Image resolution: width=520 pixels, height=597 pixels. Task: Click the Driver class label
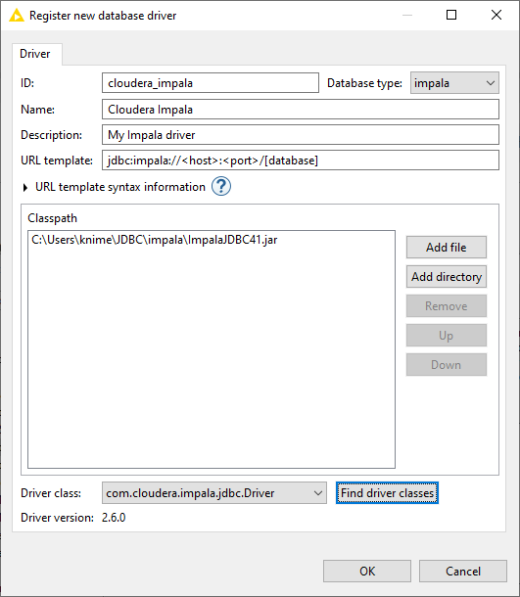51,493
